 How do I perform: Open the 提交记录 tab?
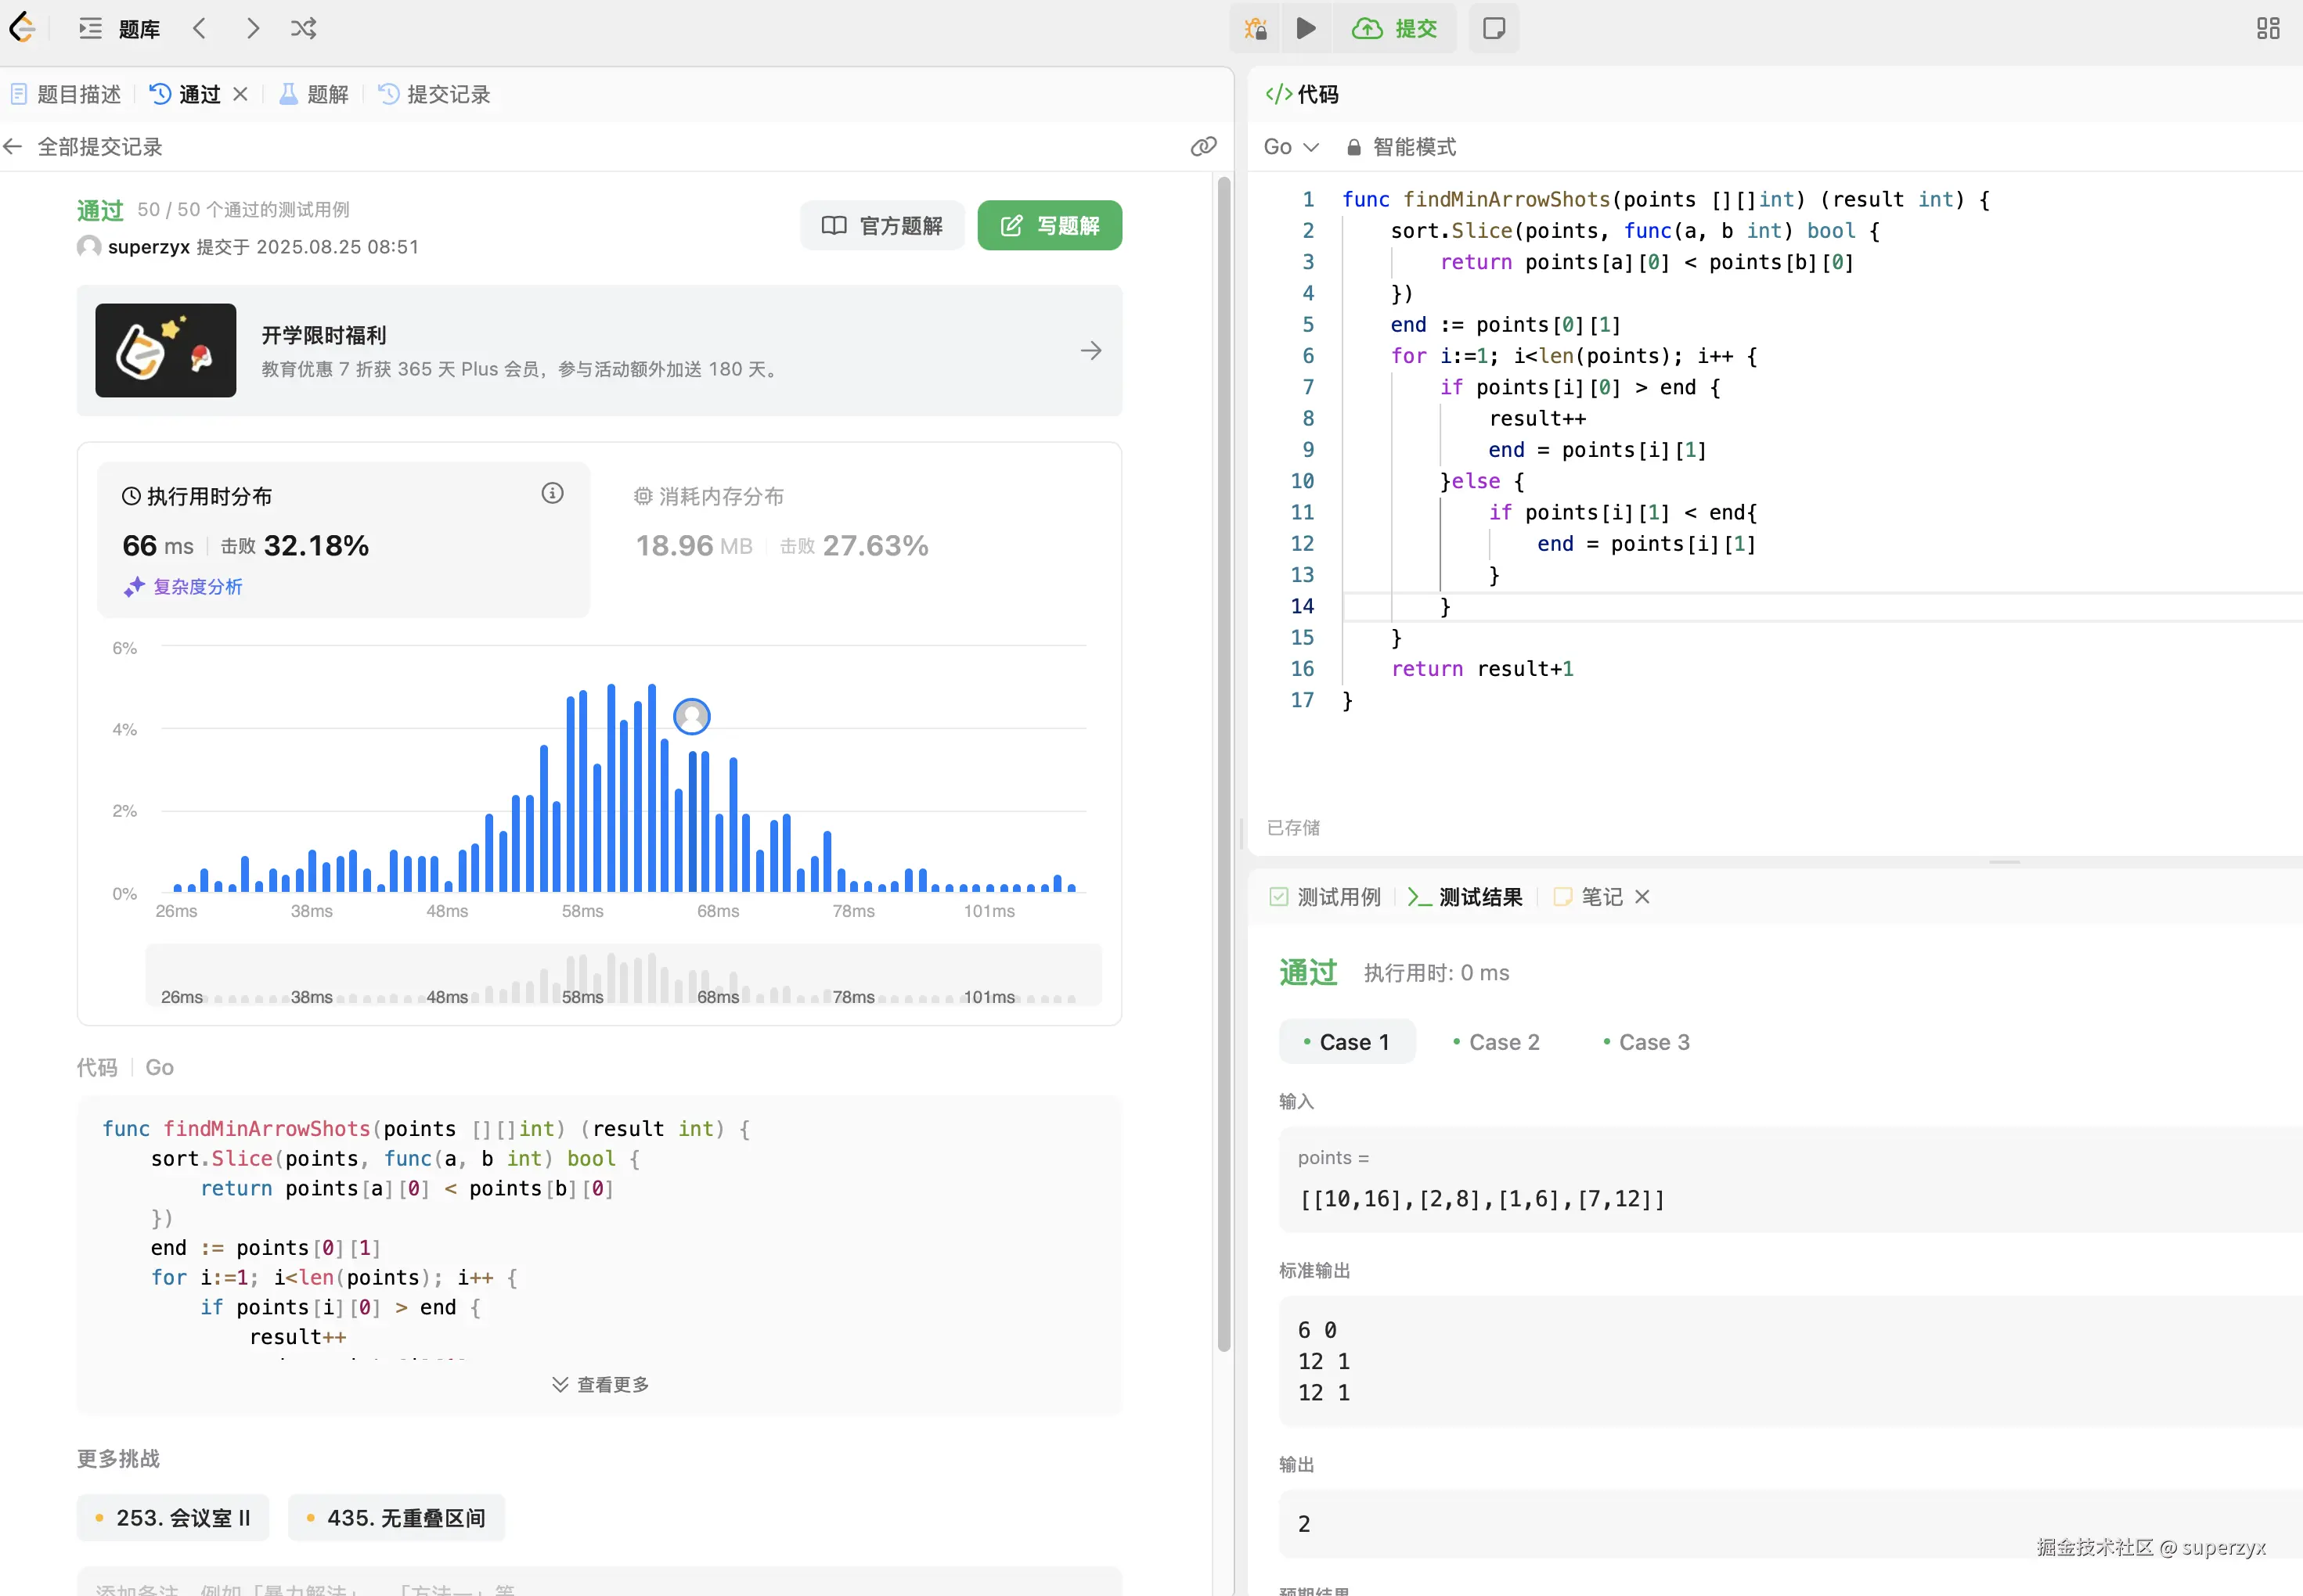point(434,94)
